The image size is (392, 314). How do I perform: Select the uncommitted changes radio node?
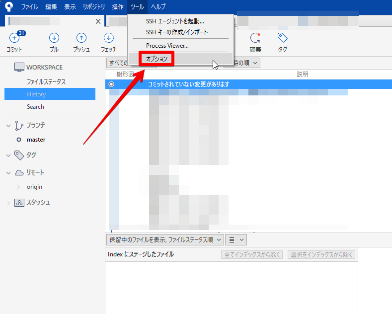(x=111, y=84)
